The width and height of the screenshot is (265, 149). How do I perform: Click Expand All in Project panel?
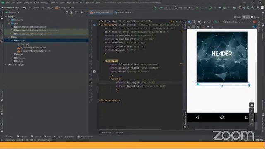point(72,12)
